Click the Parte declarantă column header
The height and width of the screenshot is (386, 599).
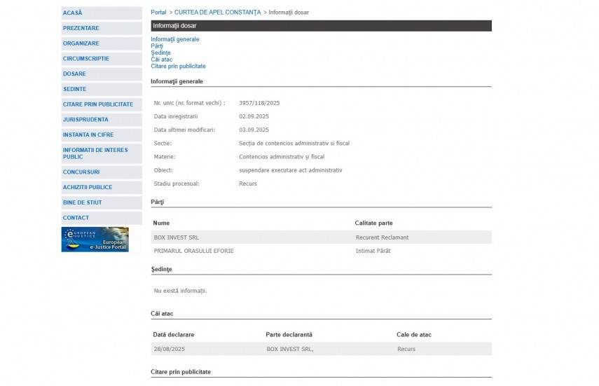(x=289, y=335)
